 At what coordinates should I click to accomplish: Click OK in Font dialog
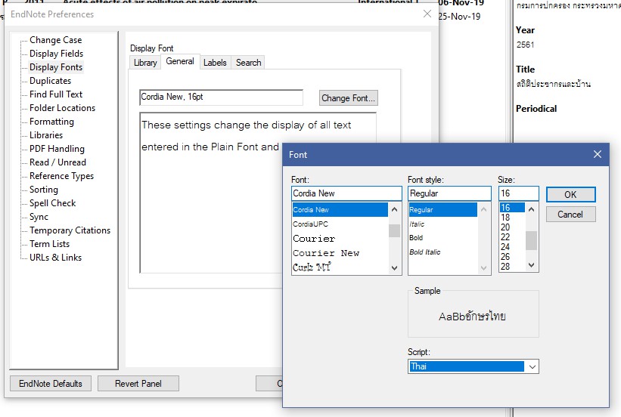tap(570, 195)
